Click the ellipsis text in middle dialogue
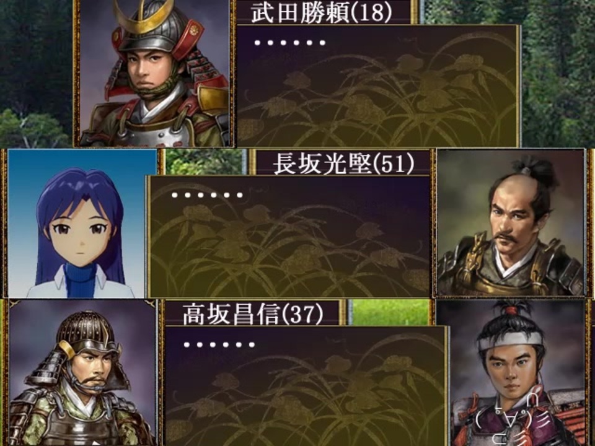The image size is (595, 446). pyautogui.click(x=207, y=195)
